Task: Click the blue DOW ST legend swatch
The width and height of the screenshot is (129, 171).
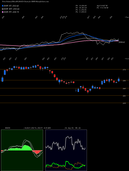Action: point(3,6)
